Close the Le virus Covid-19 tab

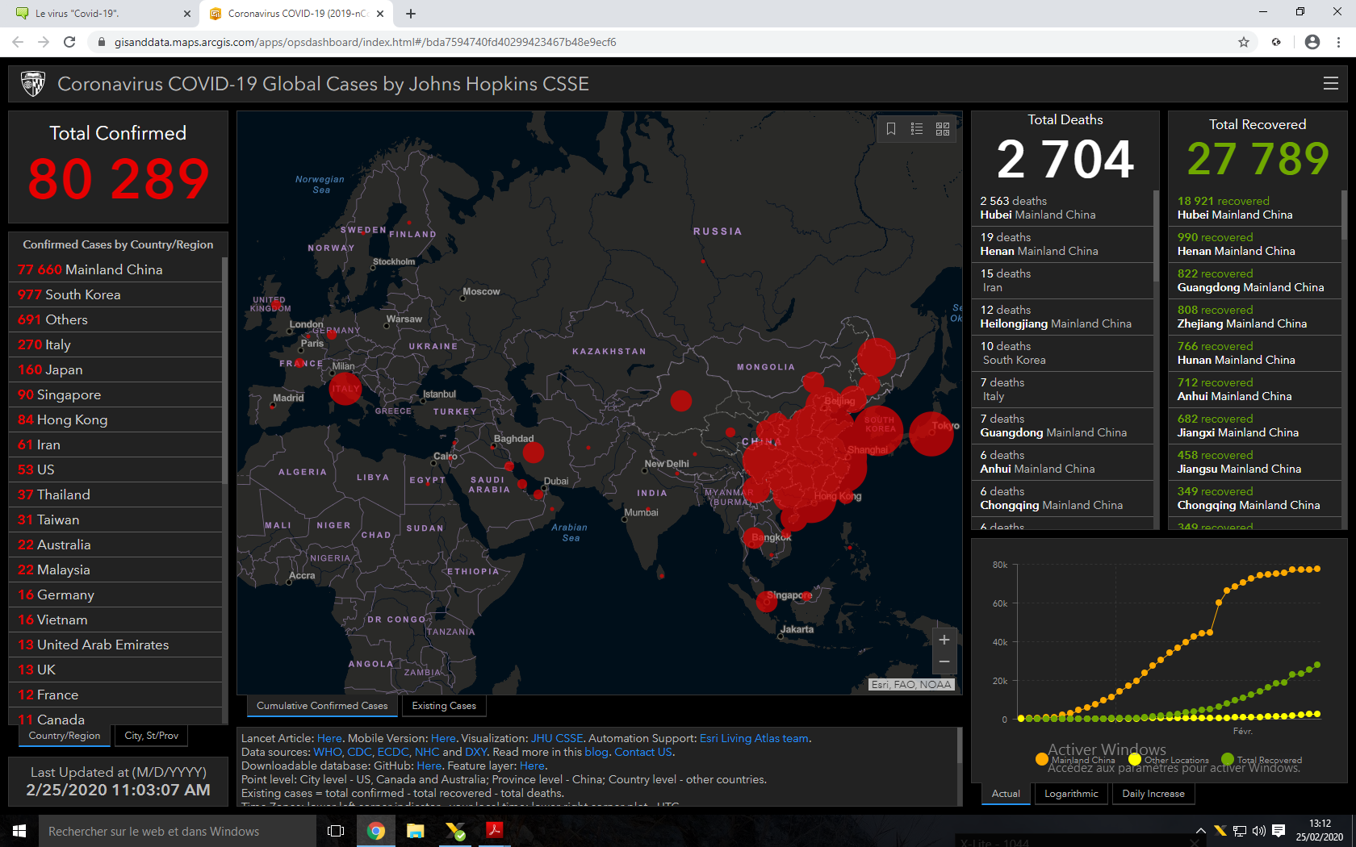(187, 14)
